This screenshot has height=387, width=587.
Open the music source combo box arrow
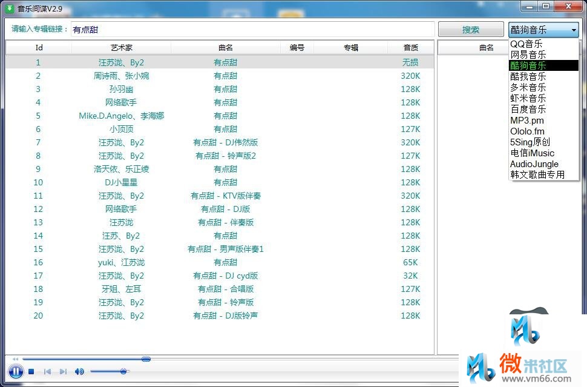[574, 30]
